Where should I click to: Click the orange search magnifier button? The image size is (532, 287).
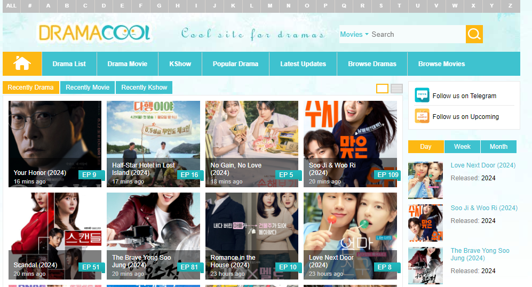[x=474, y=34]
